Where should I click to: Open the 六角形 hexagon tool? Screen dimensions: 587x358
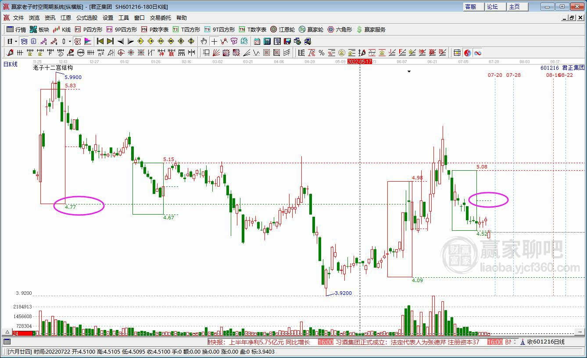click(x=340, y=29)
